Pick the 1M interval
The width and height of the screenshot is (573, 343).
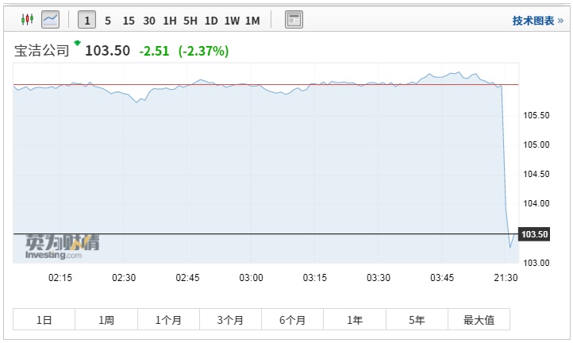(252, 20)
